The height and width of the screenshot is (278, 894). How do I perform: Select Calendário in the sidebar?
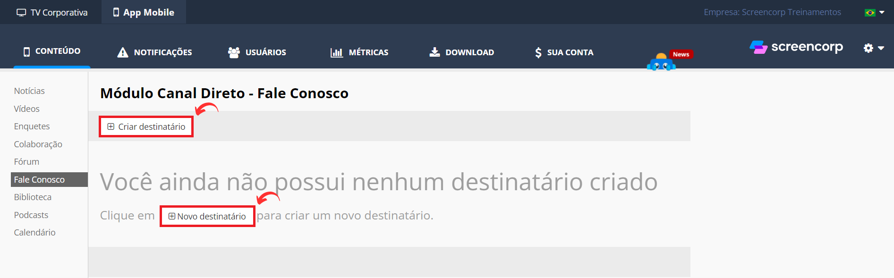point(34,233)
